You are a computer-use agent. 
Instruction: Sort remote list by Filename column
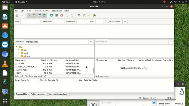pyautogui.click(x=101, y=60)
